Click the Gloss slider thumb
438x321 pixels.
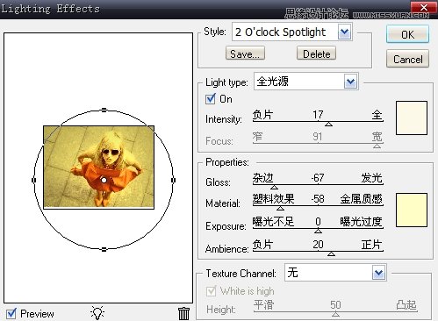point(274,187)
